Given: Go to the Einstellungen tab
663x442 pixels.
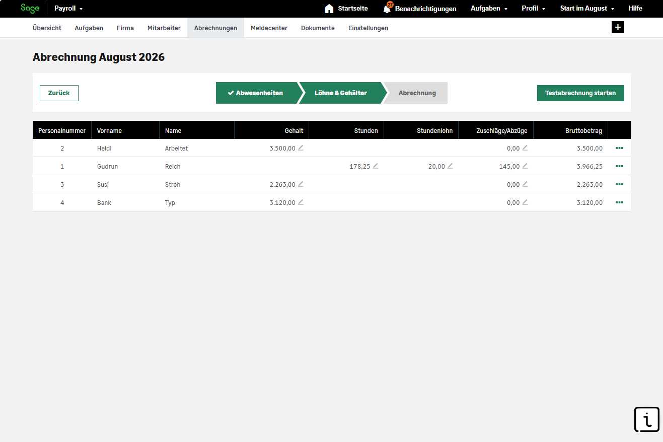Looking at the screenshot, I should tap(368, 28).
